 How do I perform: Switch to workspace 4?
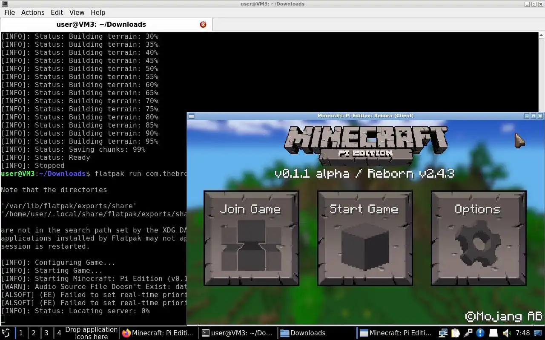[x=59, y=333]
